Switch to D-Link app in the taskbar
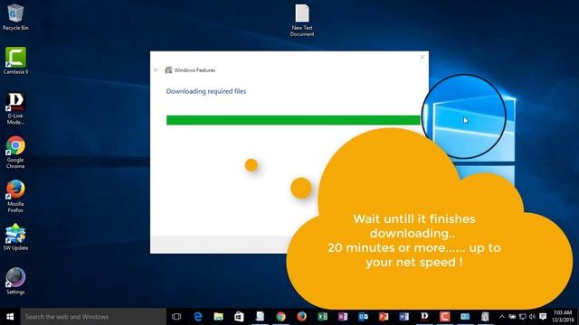Screen dimensions: 579x325 point(424,317)
